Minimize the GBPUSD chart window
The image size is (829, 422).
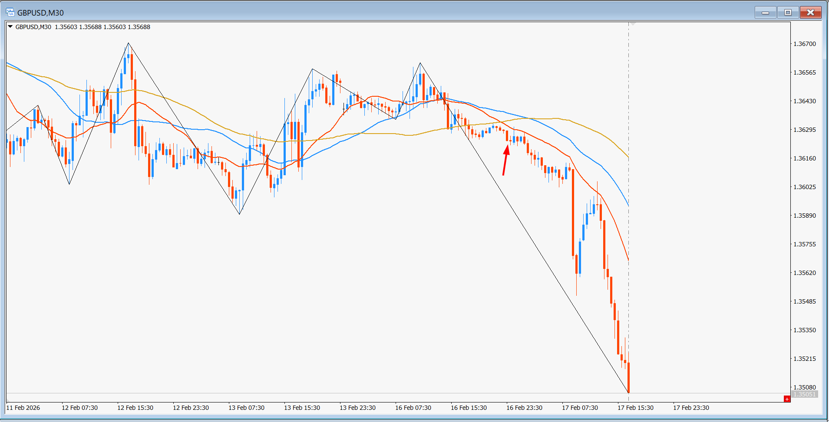pos(765,13)
